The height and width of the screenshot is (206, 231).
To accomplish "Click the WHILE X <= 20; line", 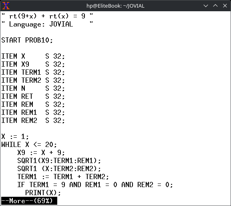I will click(29, 145).
